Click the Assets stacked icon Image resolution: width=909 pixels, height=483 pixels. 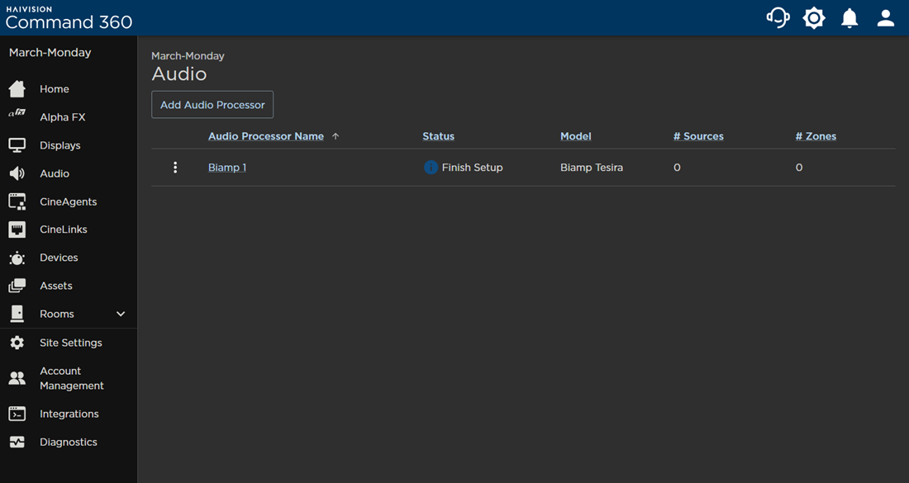pyautogui.click(x=17, y=286)
